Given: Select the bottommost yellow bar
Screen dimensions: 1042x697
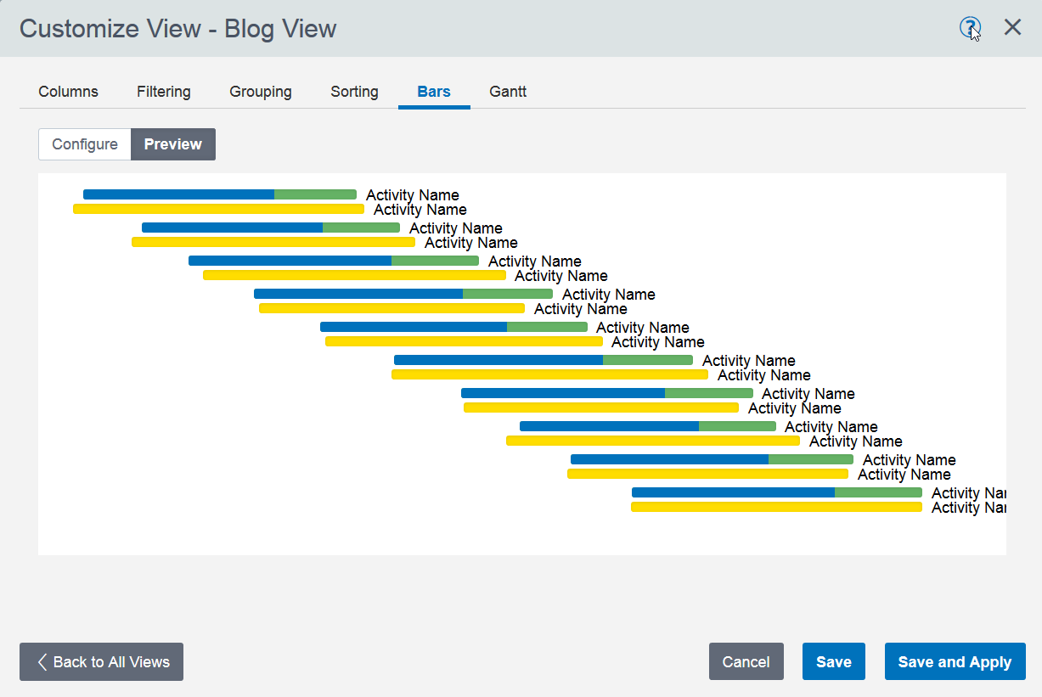Looking at the screenshot, I should 776,507.
